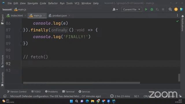Open the Tools menu
Image resolution: width=185 pixels, height=104 pixels.
[x=69, y=3]
